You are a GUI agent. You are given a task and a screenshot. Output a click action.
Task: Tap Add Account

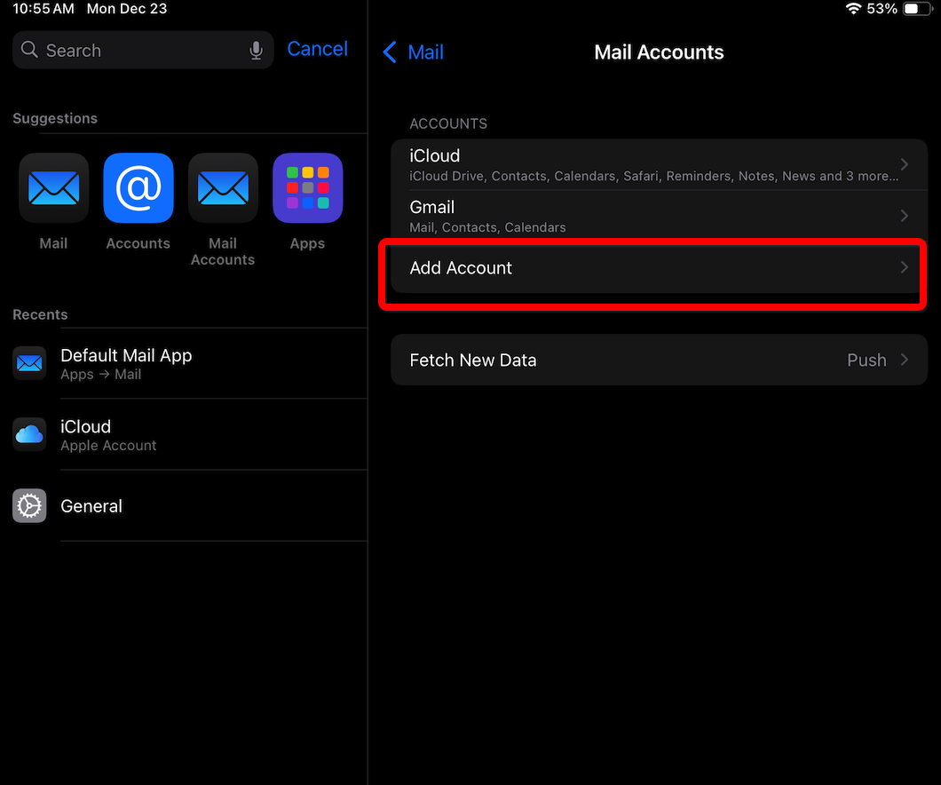pyautogui.click(x=659, y=267)
